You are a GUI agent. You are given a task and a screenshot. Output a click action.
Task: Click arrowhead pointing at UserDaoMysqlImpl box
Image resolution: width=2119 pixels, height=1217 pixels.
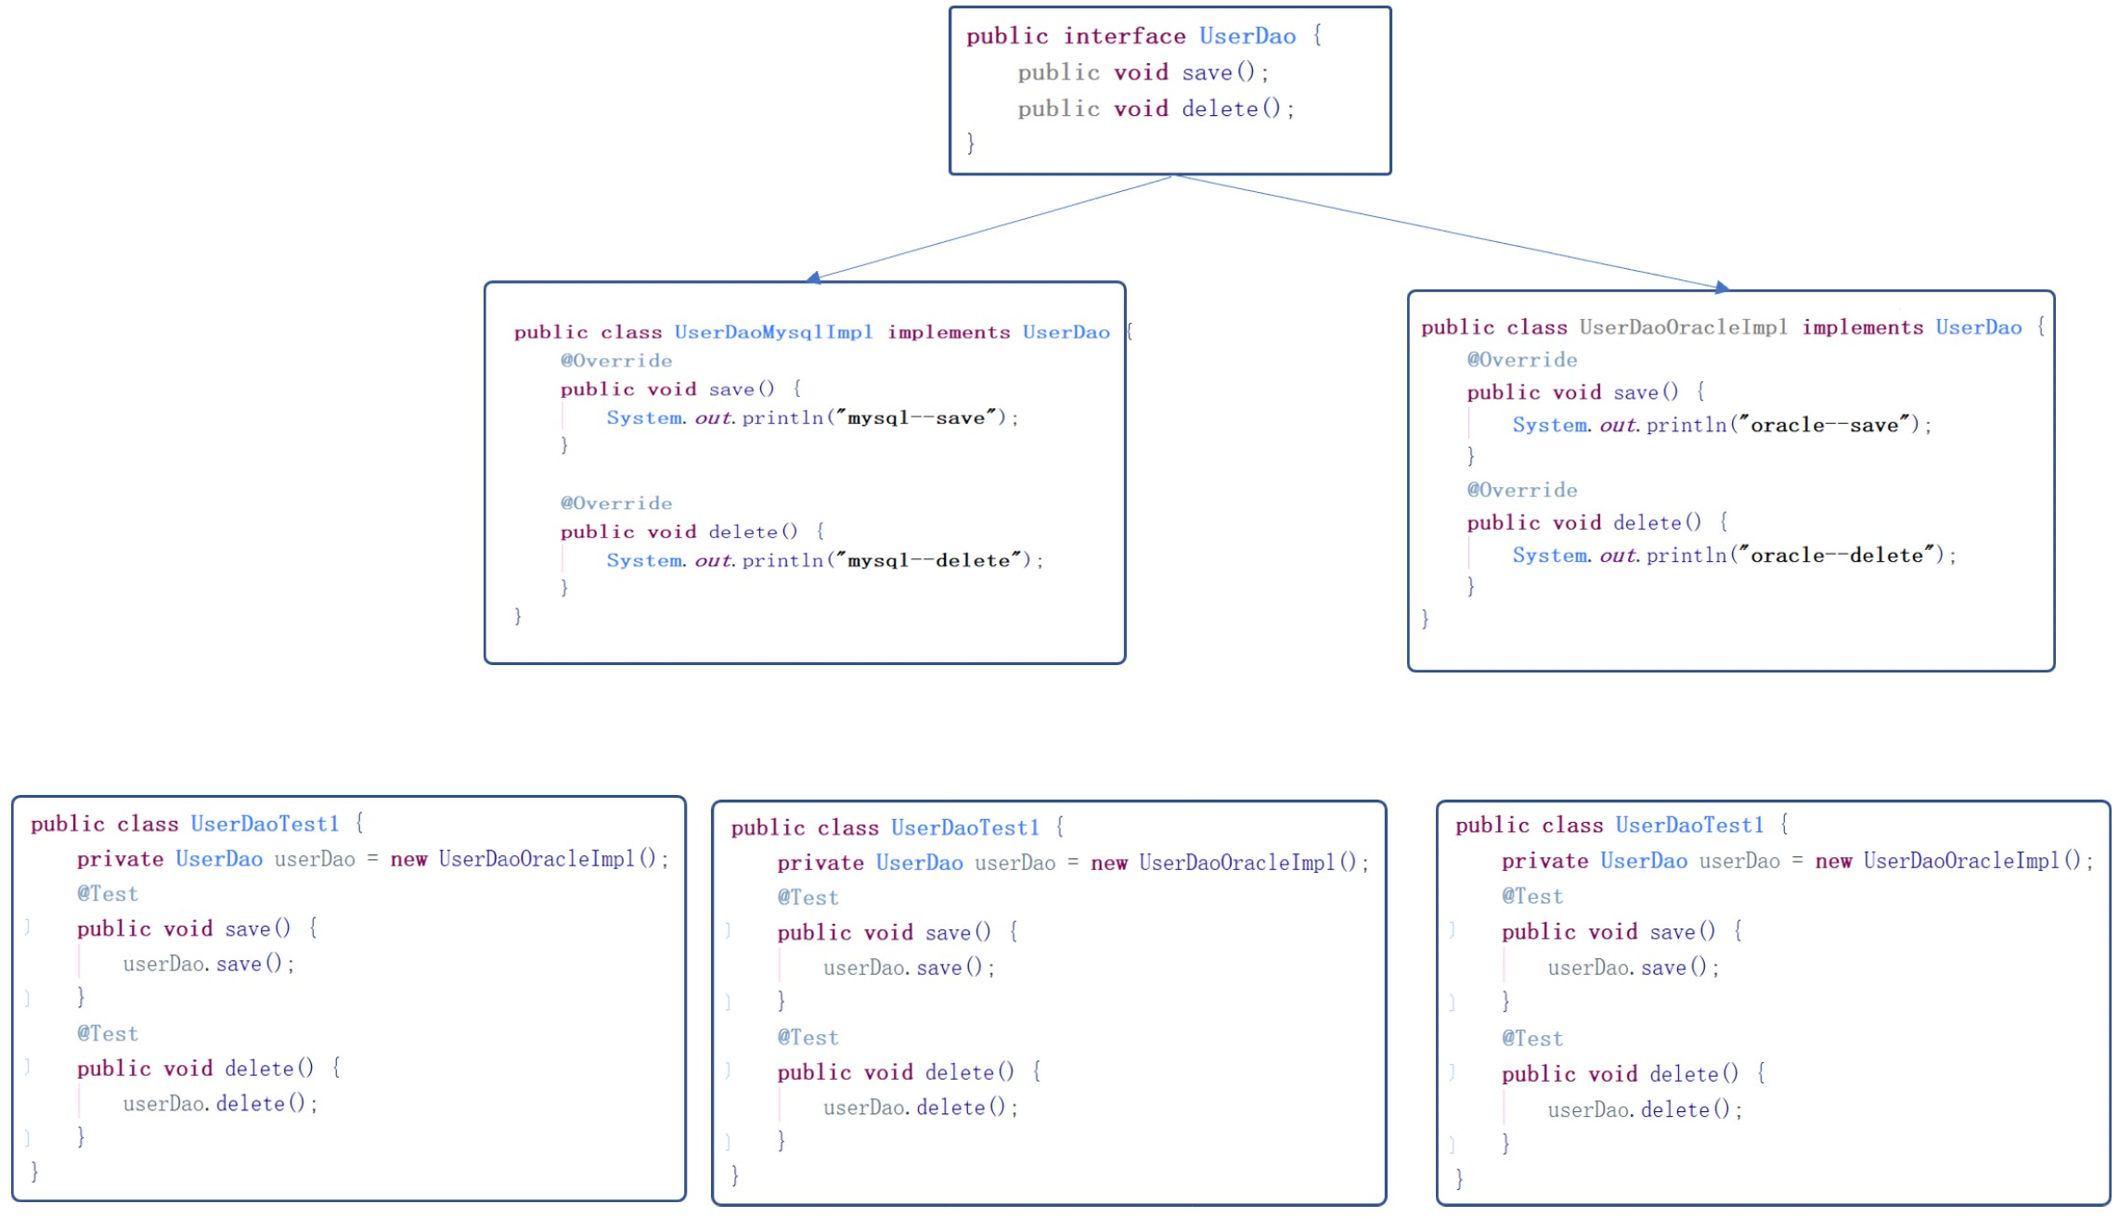pyautogui.click(x=813, y=276)
